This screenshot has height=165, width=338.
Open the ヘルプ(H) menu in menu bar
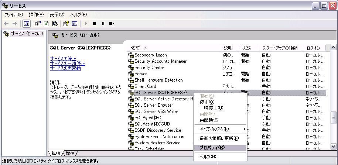coord(78,15)
